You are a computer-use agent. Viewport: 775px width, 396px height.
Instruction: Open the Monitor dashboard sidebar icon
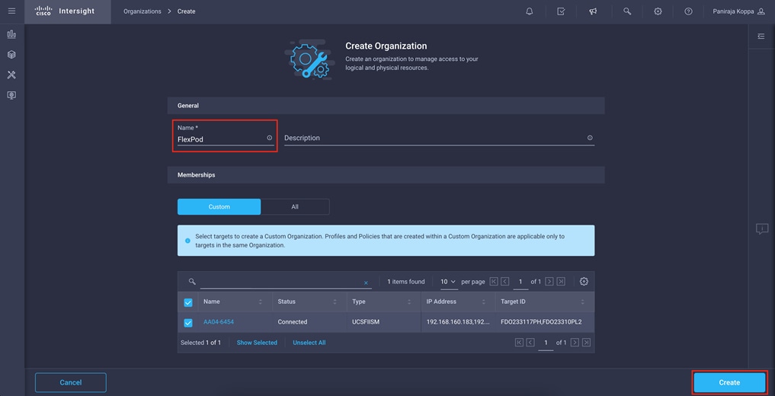pyautogui.click(x=12, y=34)
